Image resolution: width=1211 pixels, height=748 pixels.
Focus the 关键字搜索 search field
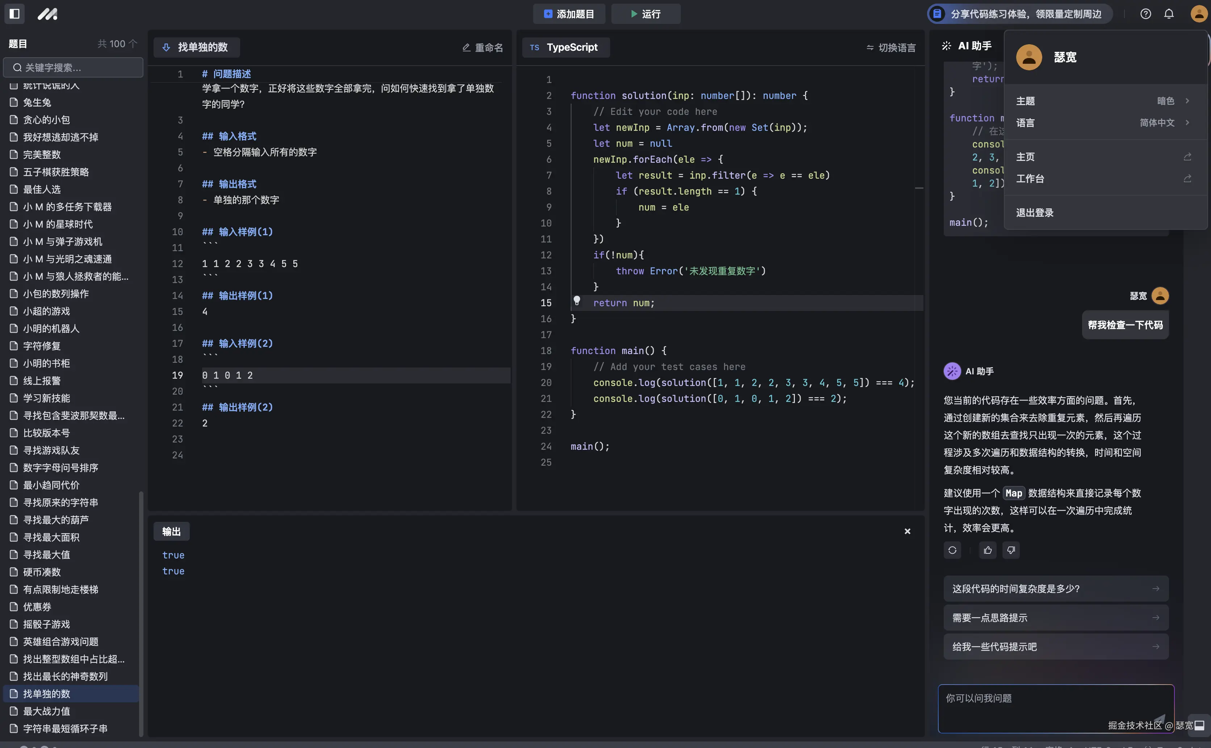[73, 67]
